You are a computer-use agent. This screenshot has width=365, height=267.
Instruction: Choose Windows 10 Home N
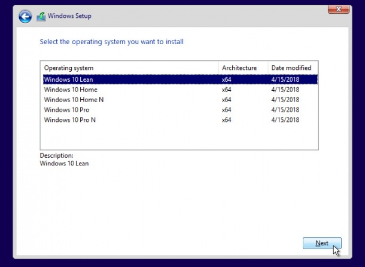[x=74, y=100]
